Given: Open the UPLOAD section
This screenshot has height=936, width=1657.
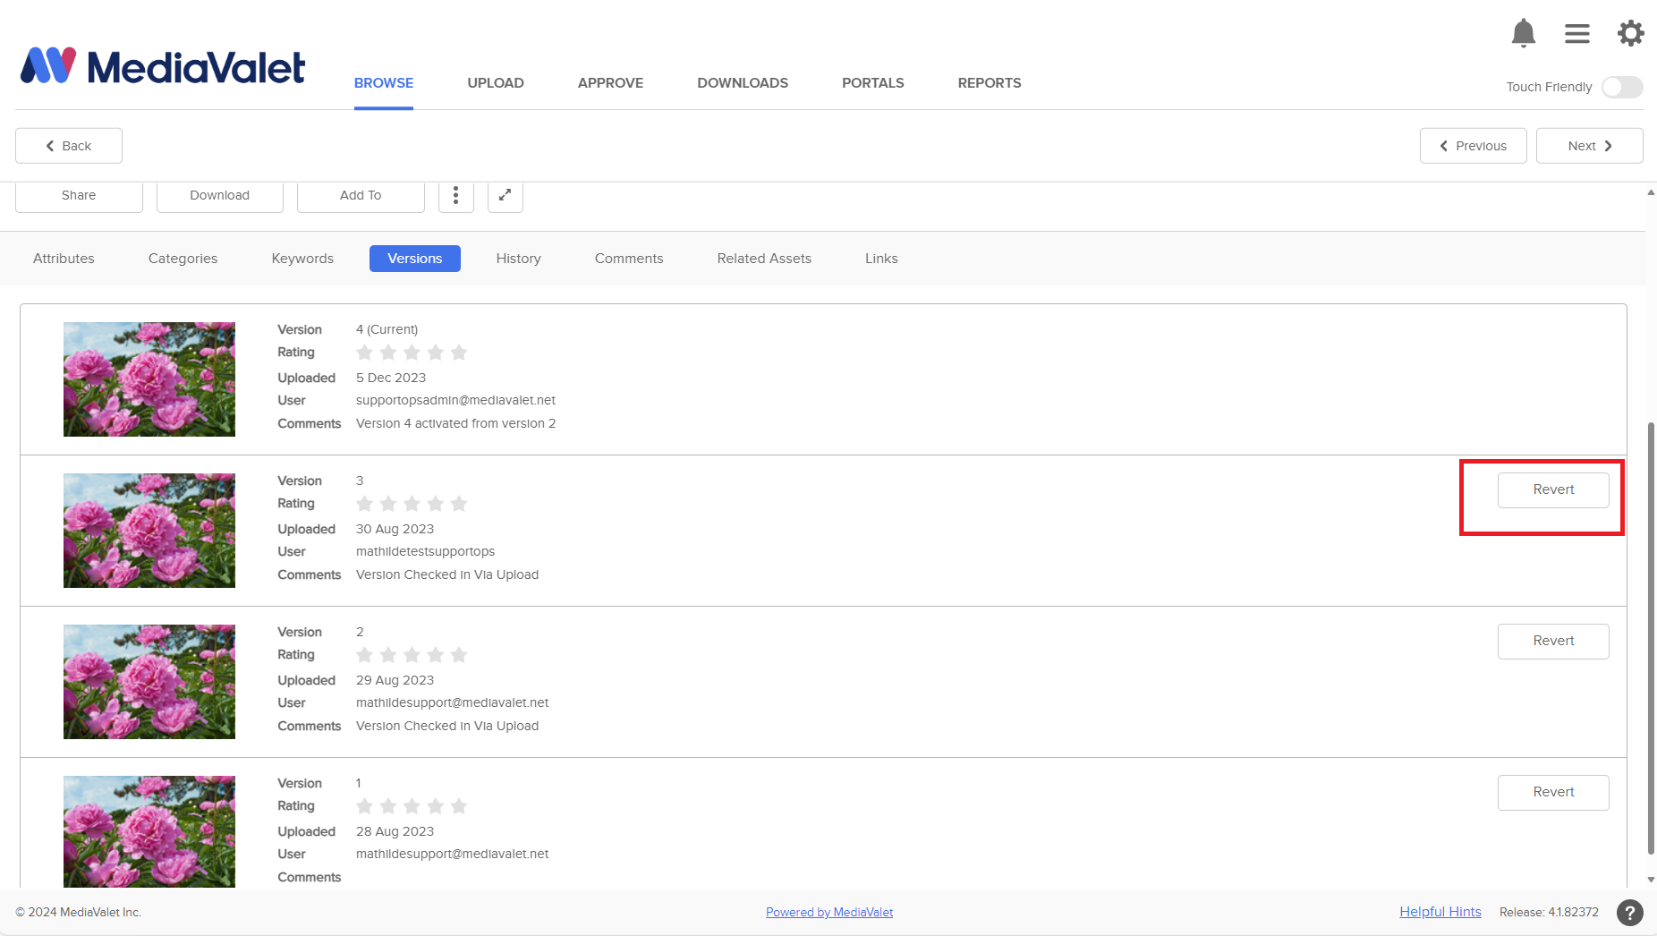Looking at the screenshot, I should point(496,83).
